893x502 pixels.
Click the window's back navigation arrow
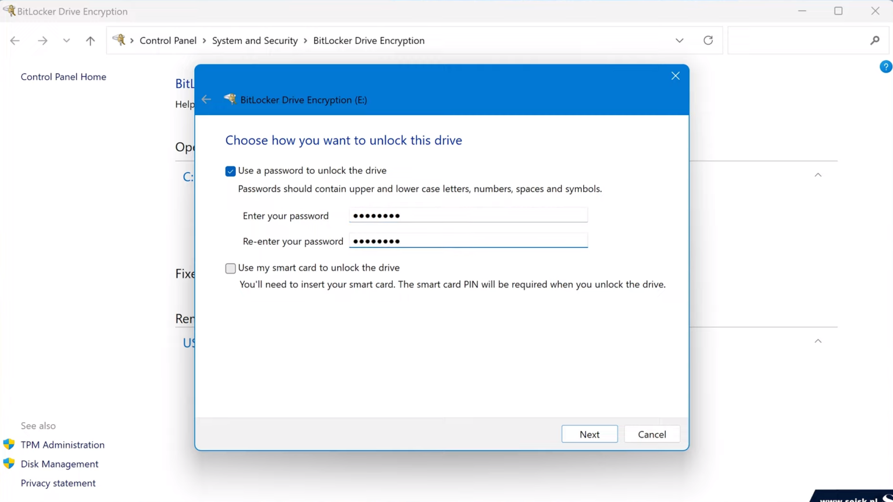[x=15, y=40]
